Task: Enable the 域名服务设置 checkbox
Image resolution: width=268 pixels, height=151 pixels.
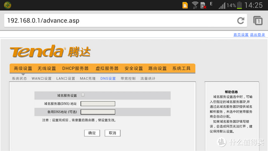Action: tap(83, 95)
